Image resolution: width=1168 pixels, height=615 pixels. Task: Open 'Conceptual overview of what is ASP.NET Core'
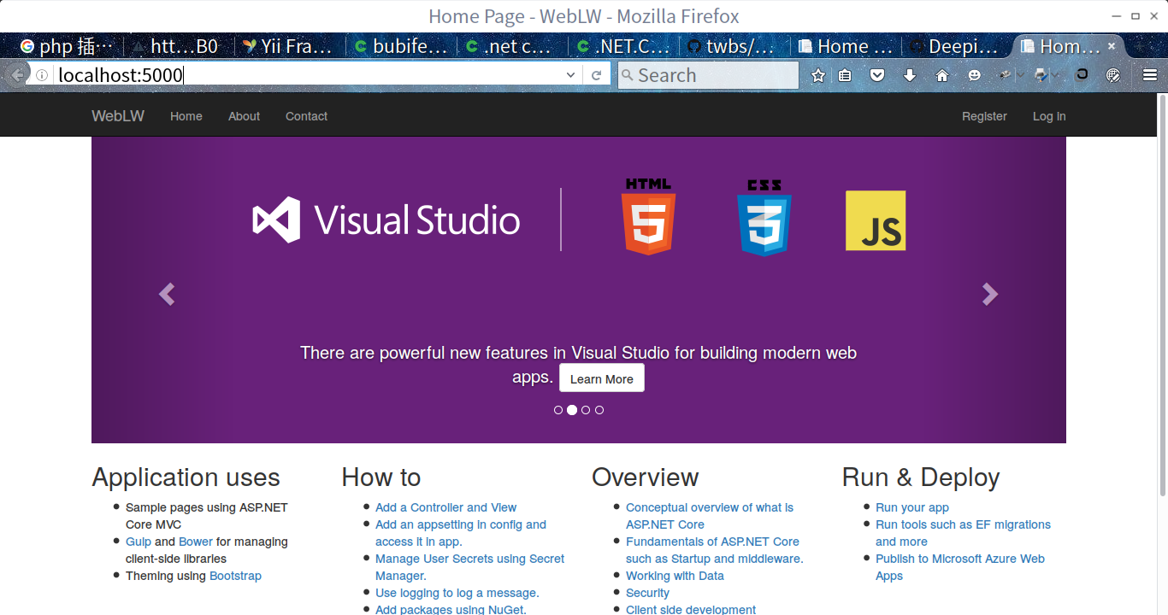(x=710, y=516)
